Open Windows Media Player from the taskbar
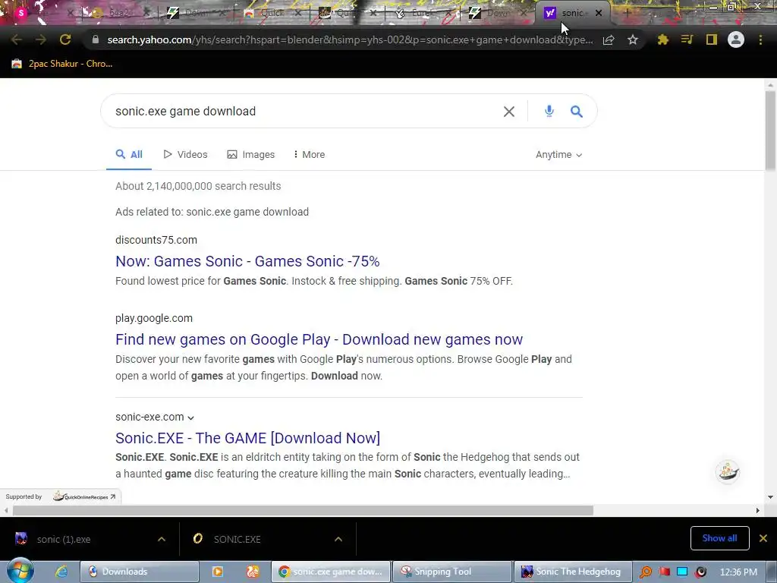777x583 pixels. (x=218, y=572)
